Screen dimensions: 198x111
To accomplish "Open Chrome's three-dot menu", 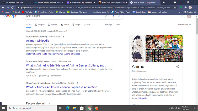I will 195,8.
